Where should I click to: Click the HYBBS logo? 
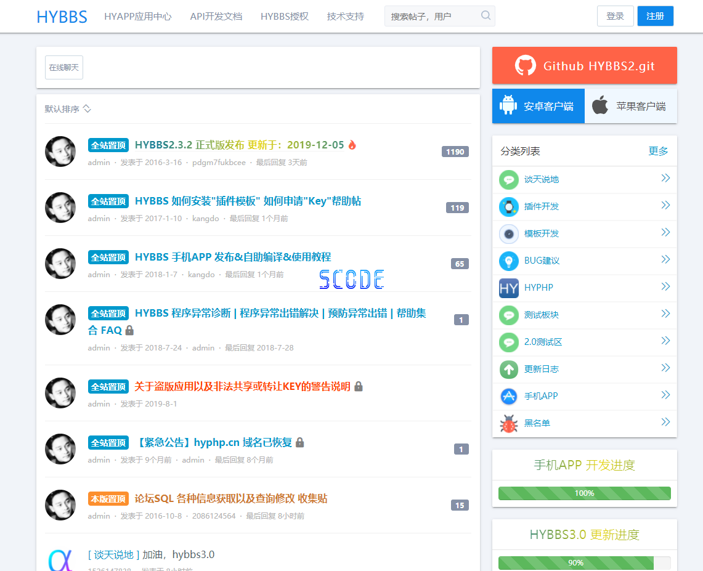(62, 17)
